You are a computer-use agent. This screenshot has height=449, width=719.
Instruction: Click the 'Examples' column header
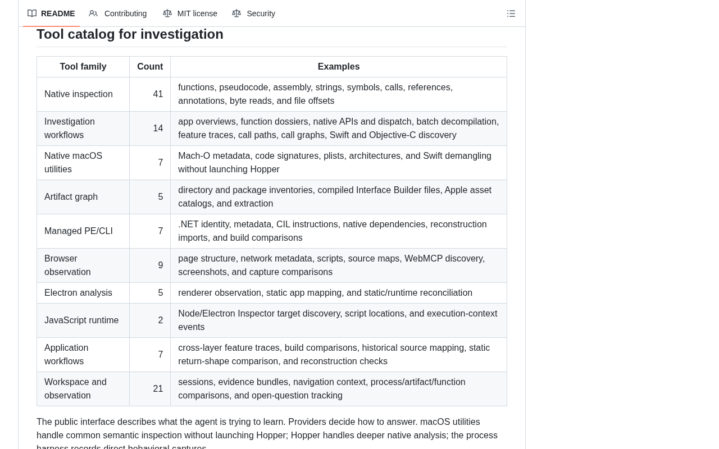click(x=339, y=67)
